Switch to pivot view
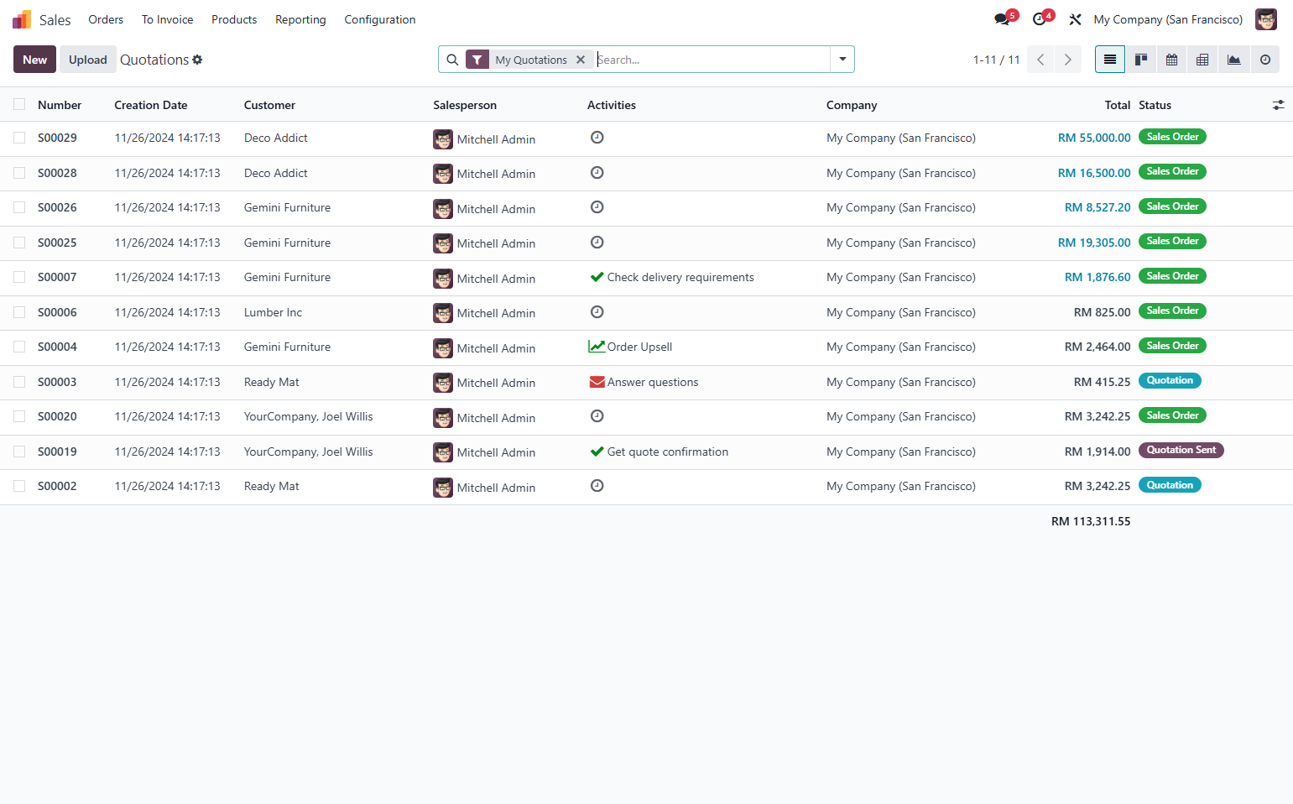 (x=1202, y=60)
